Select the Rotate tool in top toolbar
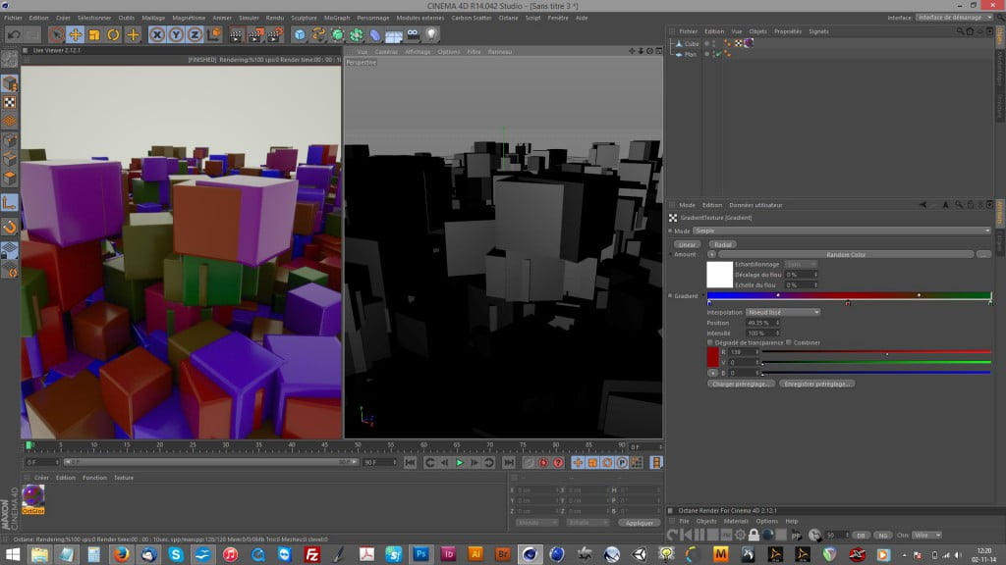This screenshot has width=1006, height=565. pos(113,34)
